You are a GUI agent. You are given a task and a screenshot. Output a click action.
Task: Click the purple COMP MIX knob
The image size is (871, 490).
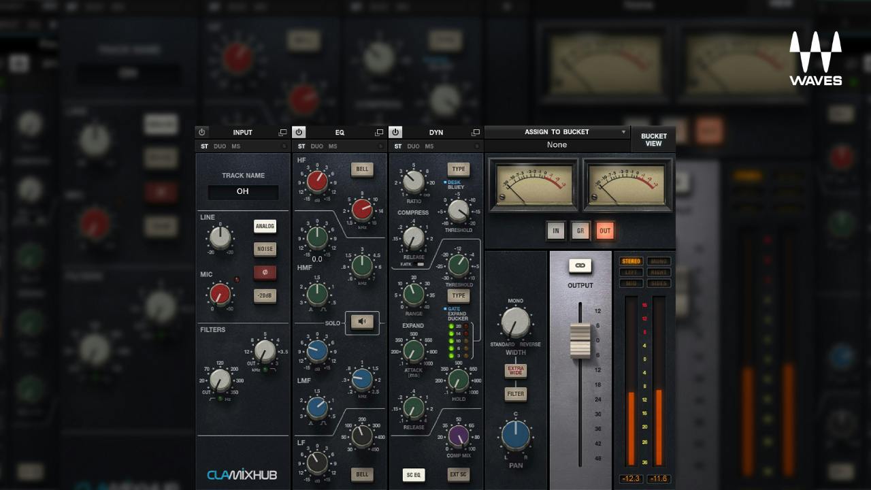pos(459,435)
